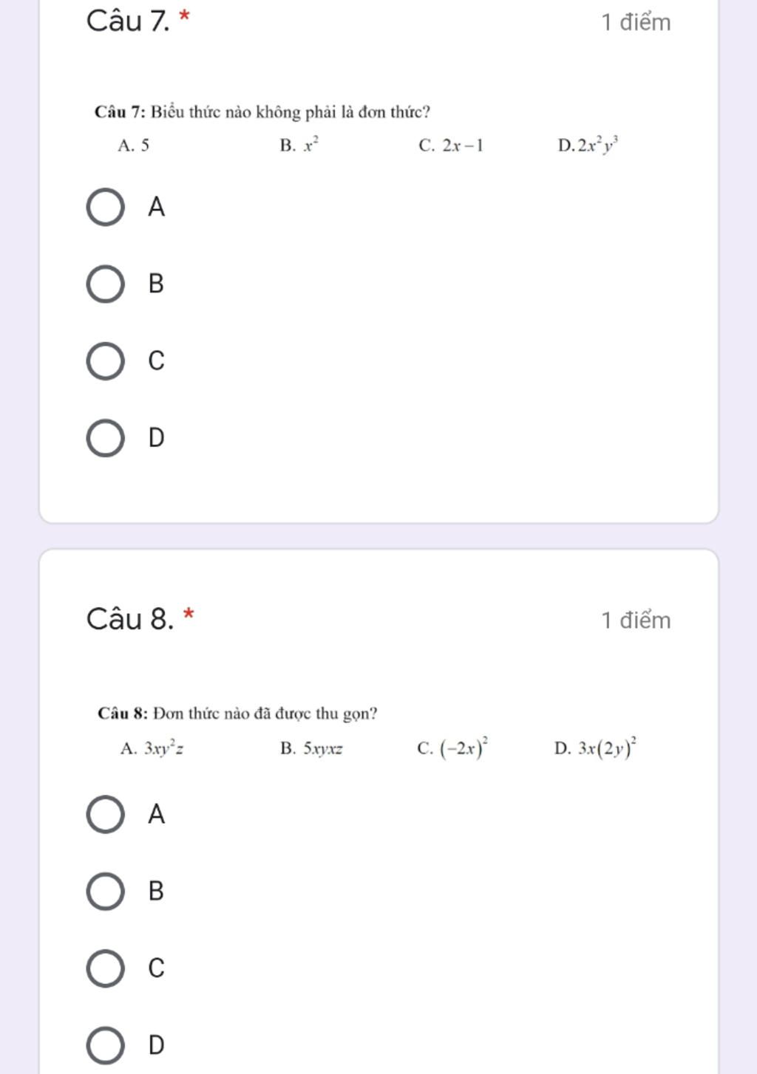
Task: Click the "3xy²z" expression in Câu 8
Action: (164, 748)
